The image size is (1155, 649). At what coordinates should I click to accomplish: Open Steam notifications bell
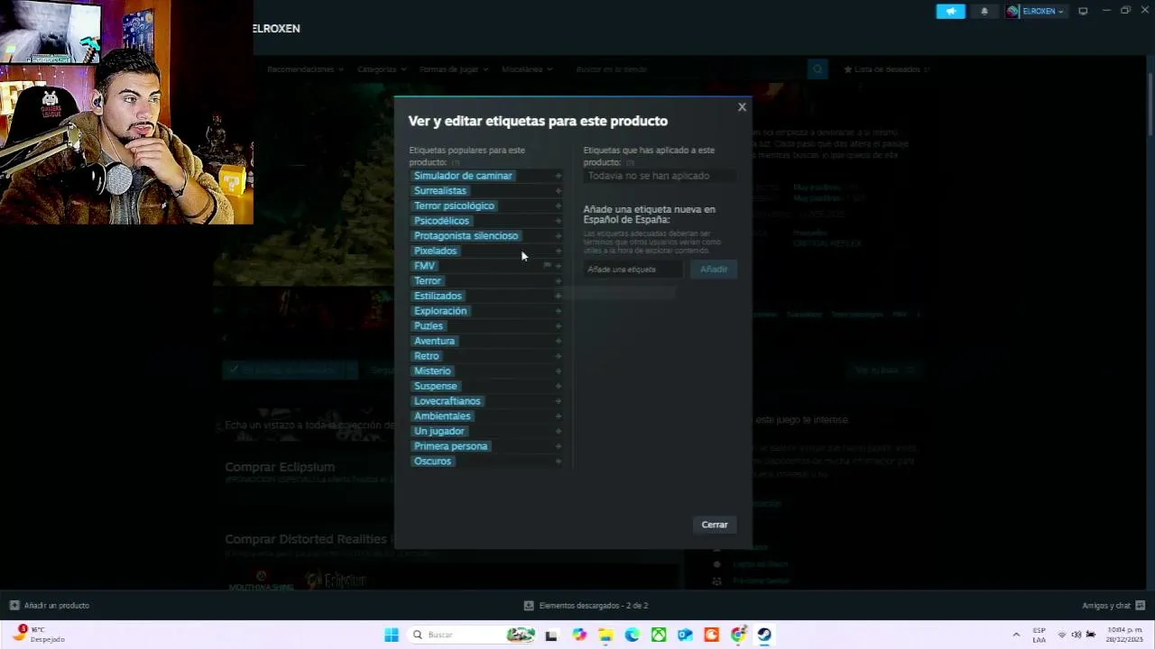[x=984, y=12]
